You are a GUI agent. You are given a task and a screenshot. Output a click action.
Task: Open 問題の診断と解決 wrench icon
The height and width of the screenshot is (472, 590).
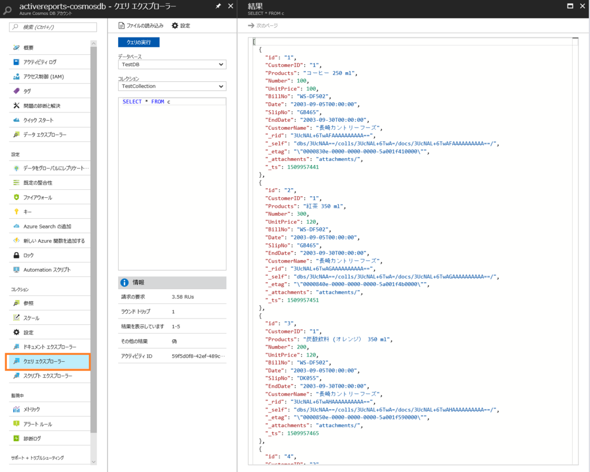[16, 106]
